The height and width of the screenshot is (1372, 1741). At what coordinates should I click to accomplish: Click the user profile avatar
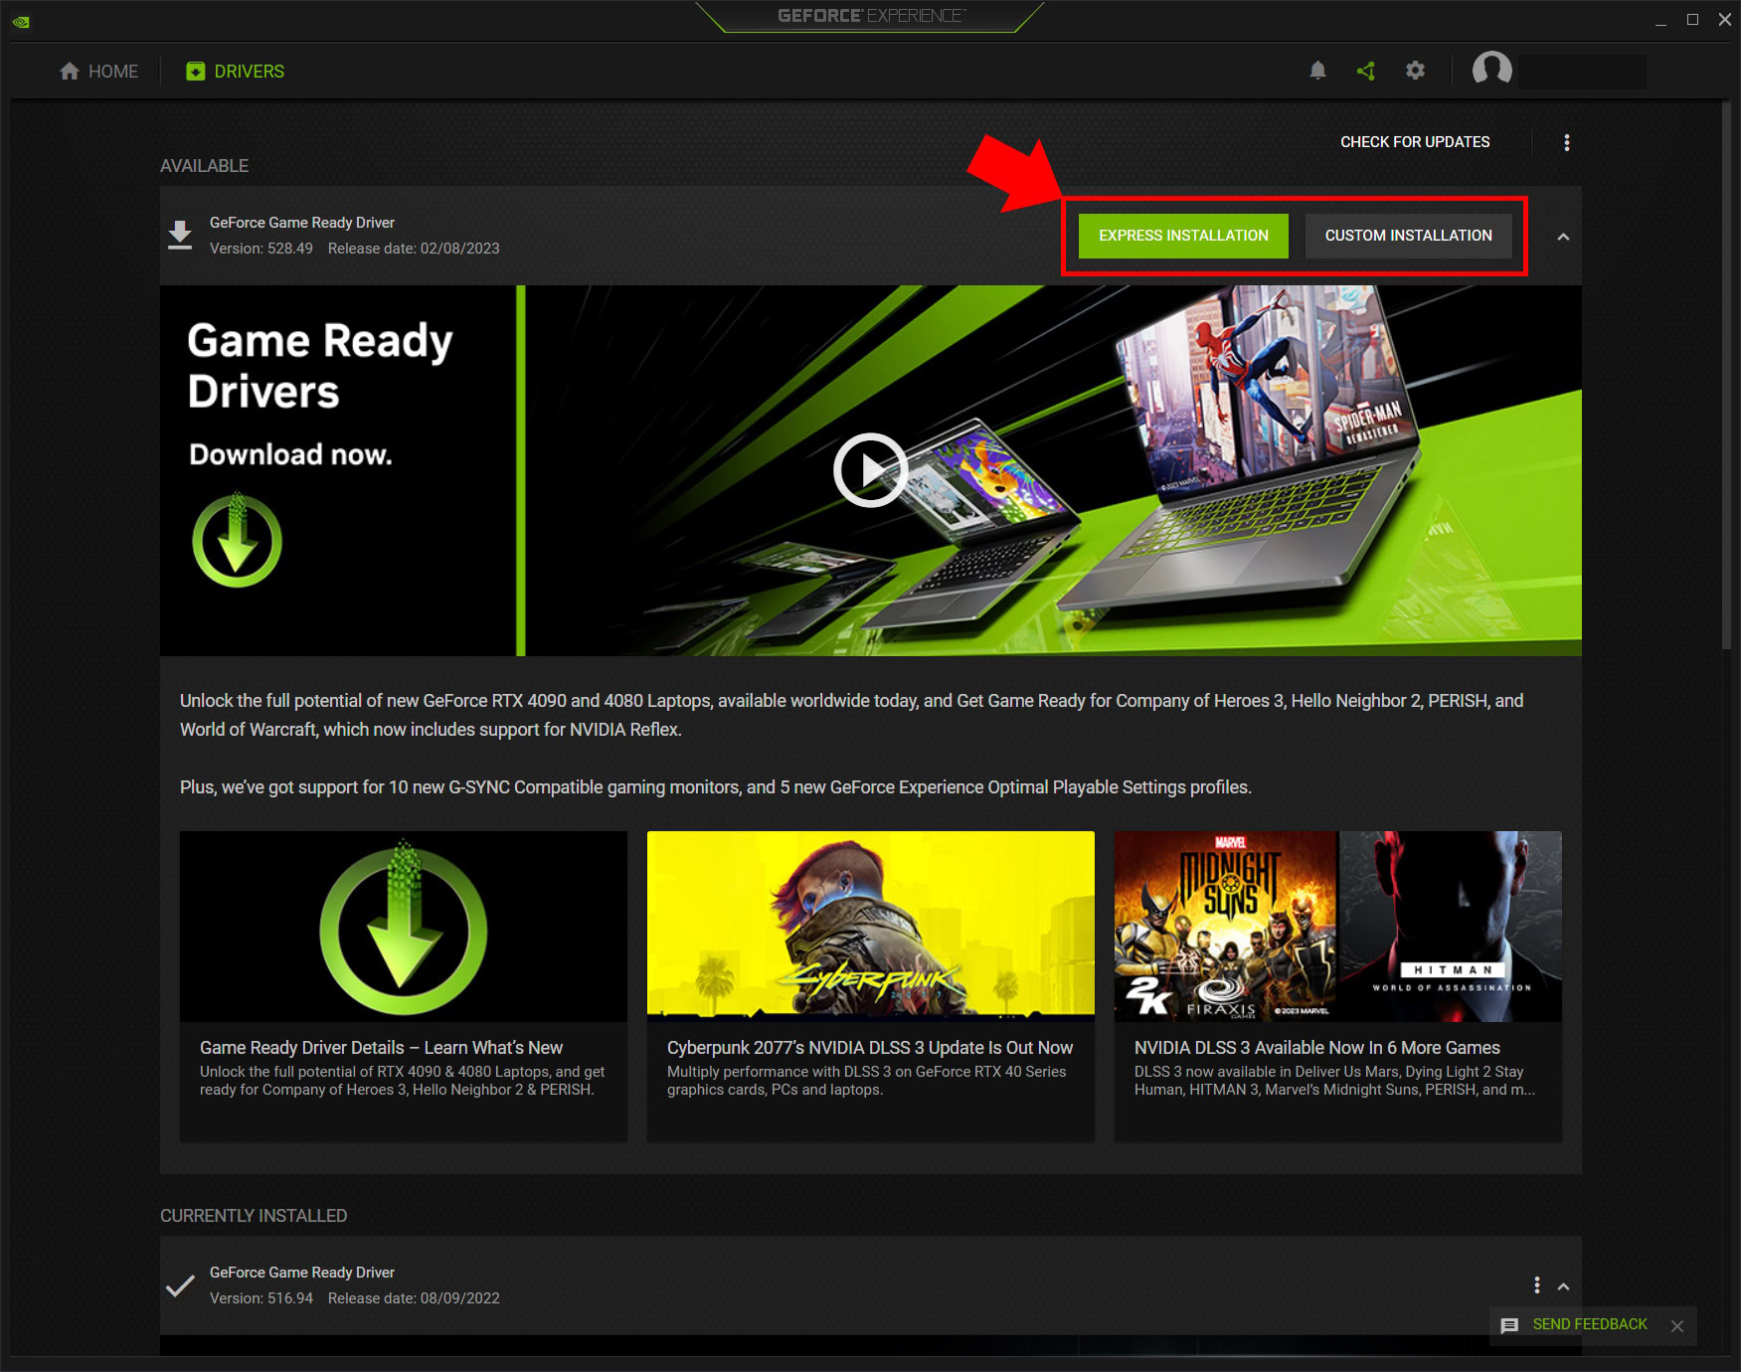coord(1491,70)
